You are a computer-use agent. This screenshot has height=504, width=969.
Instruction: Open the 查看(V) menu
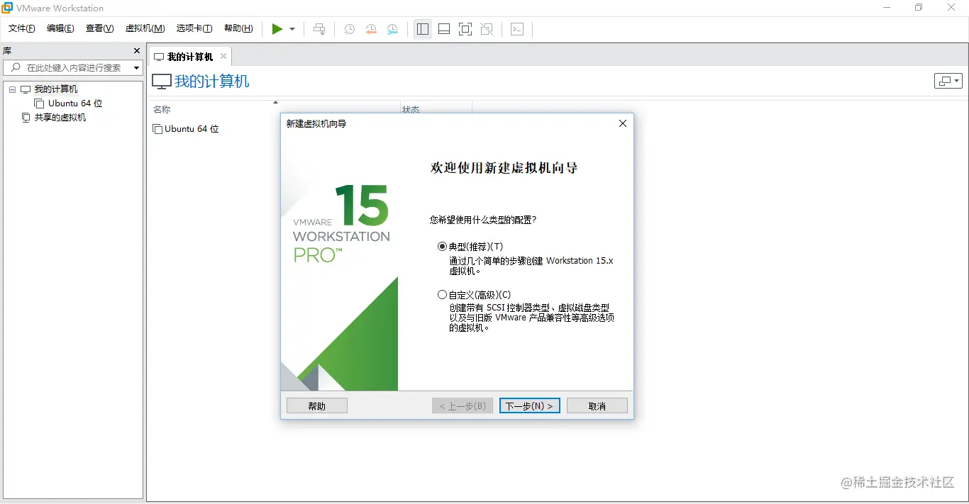(99, 28)
